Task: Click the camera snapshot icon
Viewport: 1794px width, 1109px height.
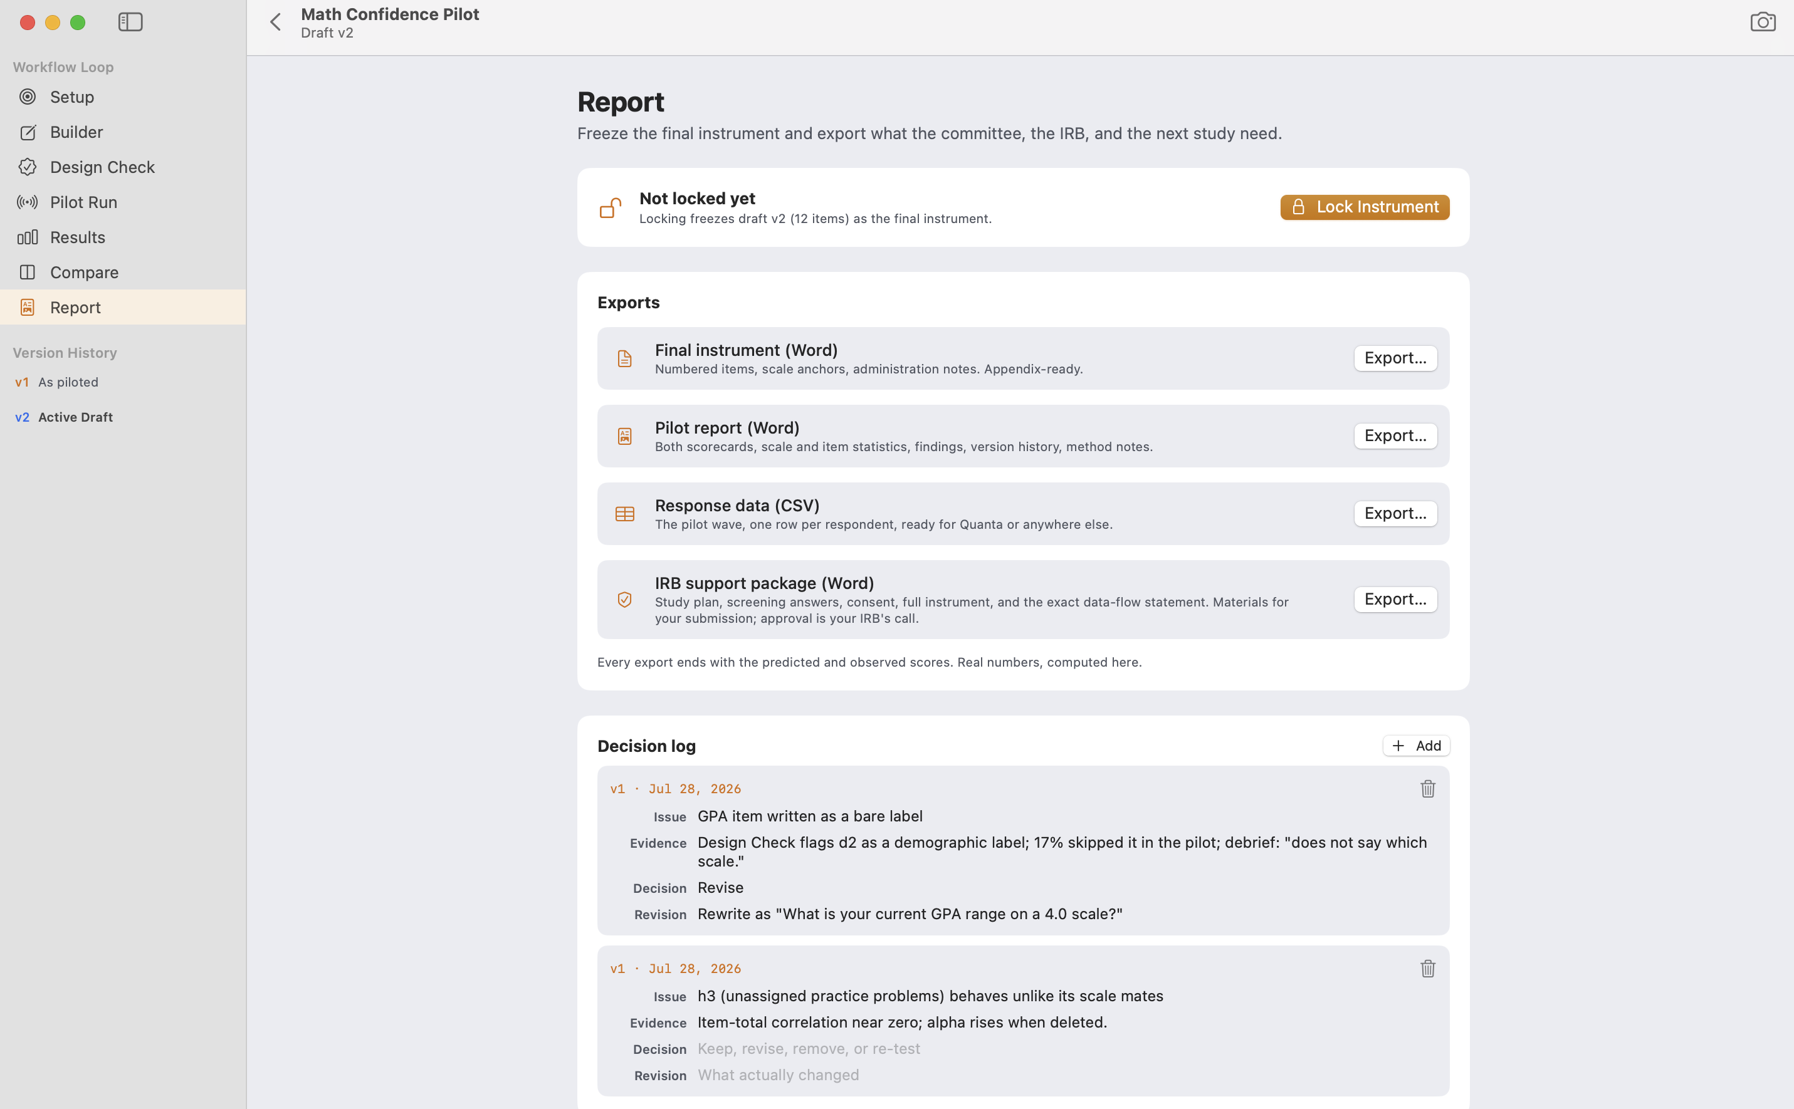Action: click(x=1763, y=22)
